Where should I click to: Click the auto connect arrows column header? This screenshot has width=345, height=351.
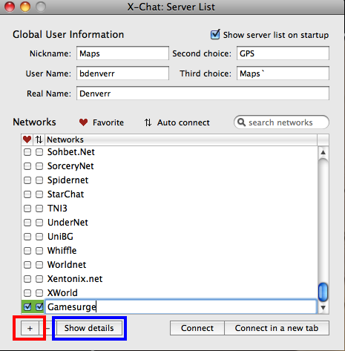[x=39, y=140]
